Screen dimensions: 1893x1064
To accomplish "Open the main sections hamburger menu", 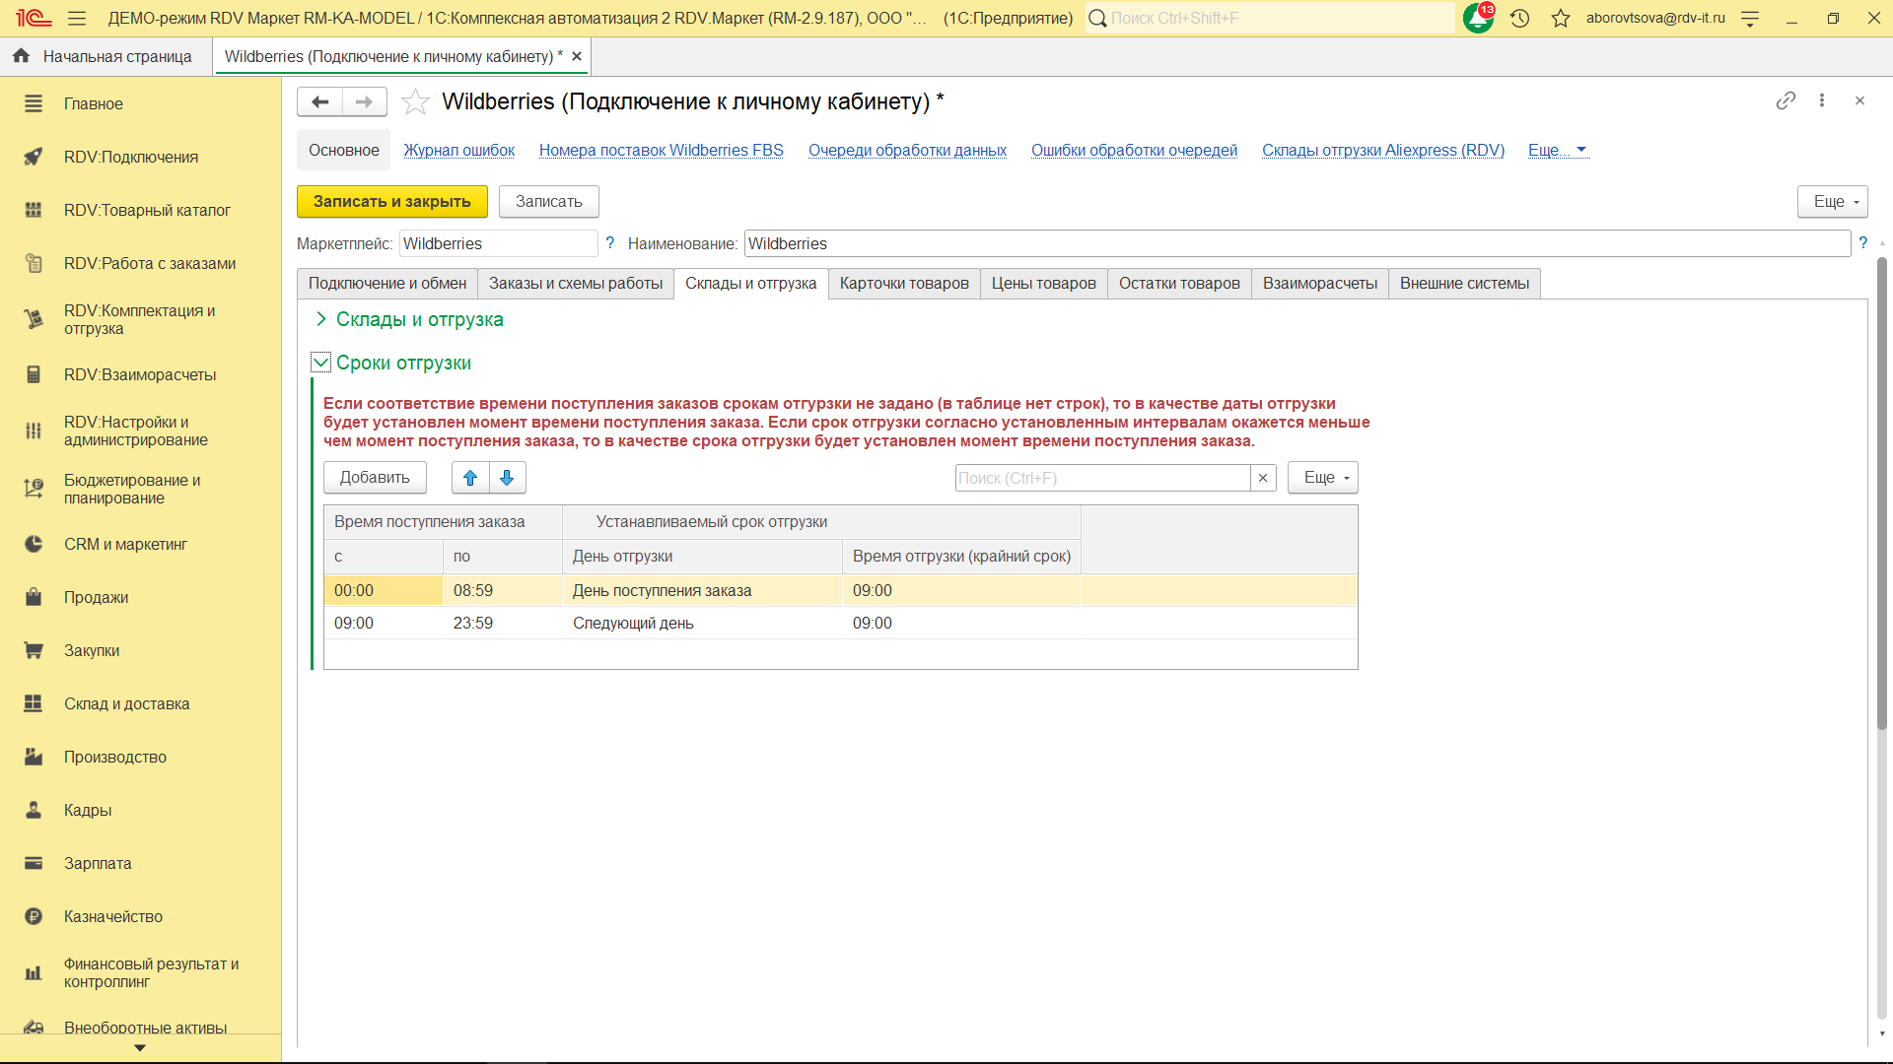I will click(77, 18).
